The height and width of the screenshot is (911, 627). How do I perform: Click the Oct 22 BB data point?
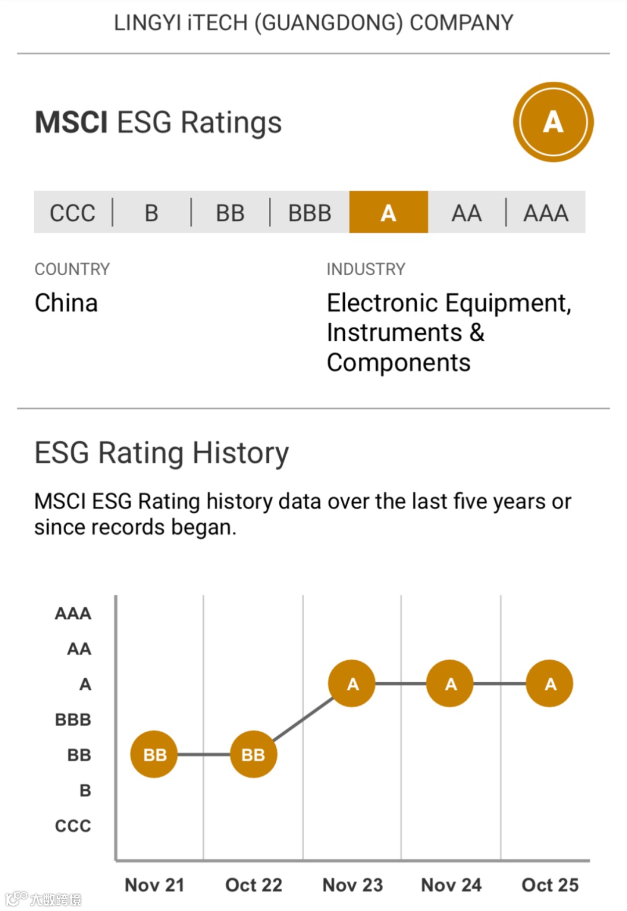tap(253, 754)
